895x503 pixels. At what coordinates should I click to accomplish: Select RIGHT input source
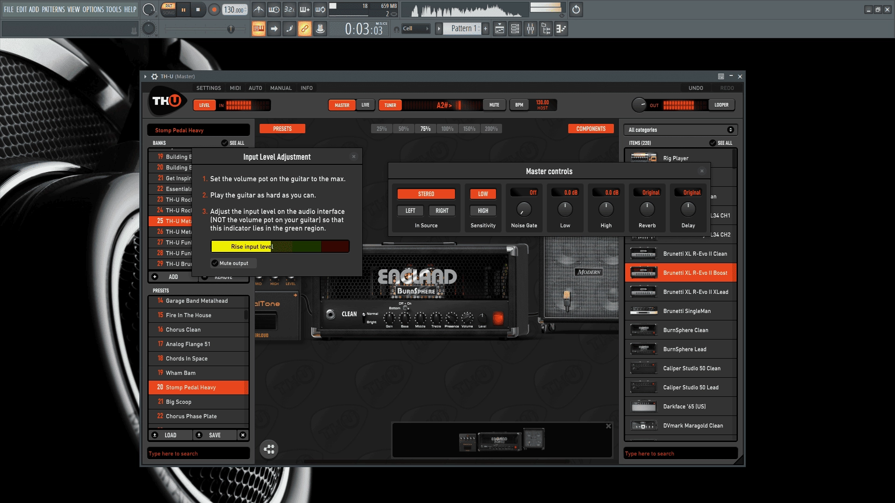tap(442, 211)
